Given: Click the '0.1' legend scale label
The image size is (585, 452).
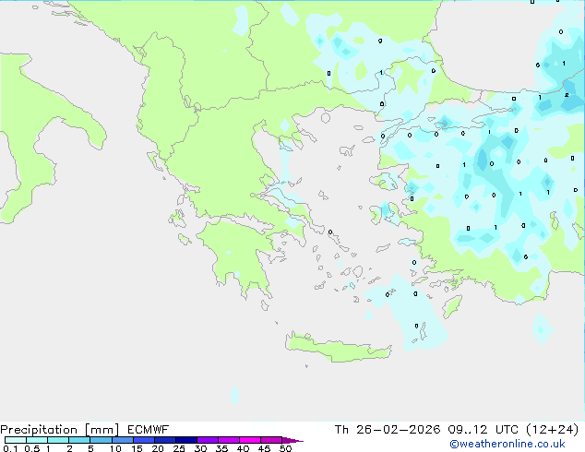Looking at the screenshot, I should pyautogui.click(x=10, y=448).
